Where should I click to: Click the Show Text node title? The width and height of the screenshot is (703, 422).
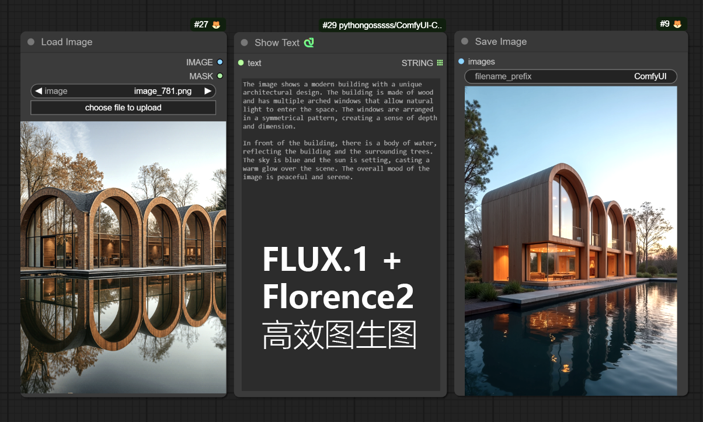point(277,43)
